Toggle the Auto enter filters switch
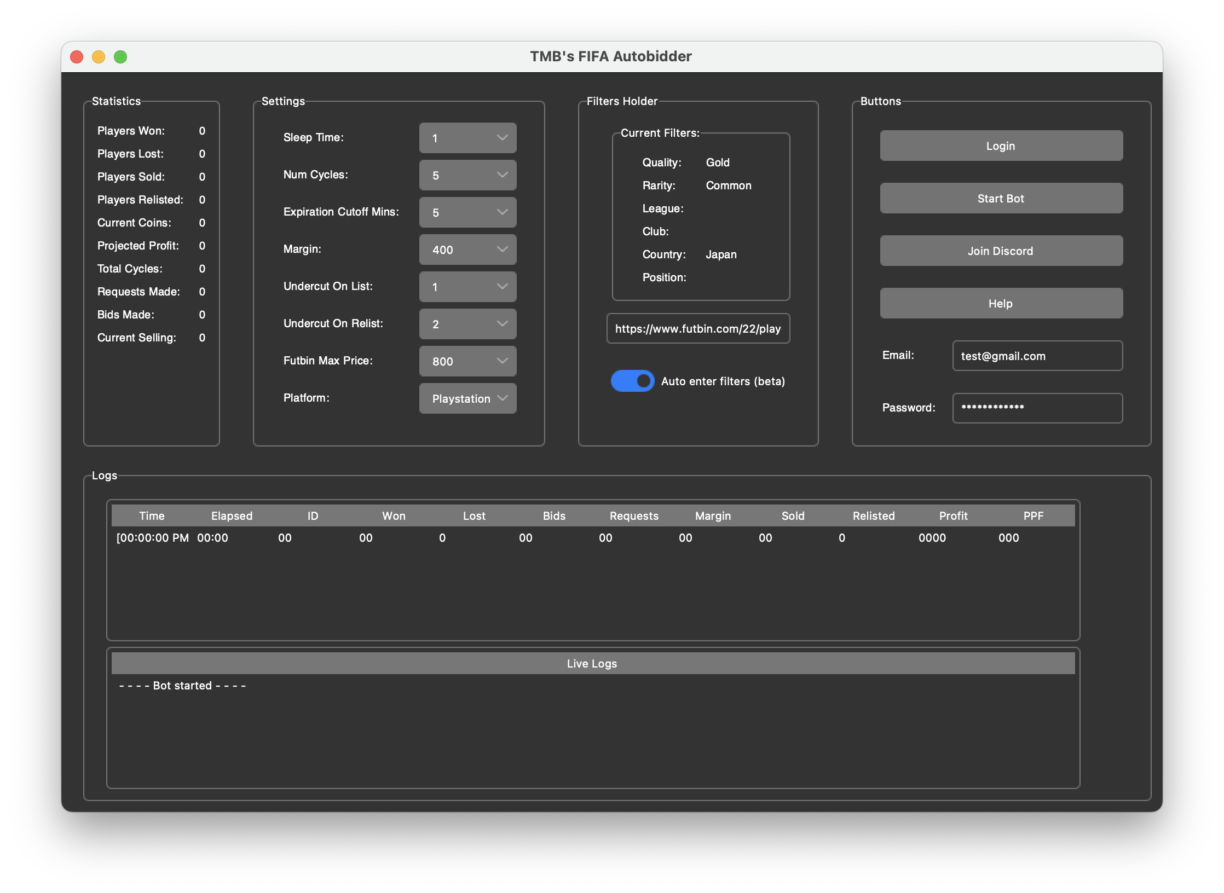1224x893 pixels. (x=632, y=381)
